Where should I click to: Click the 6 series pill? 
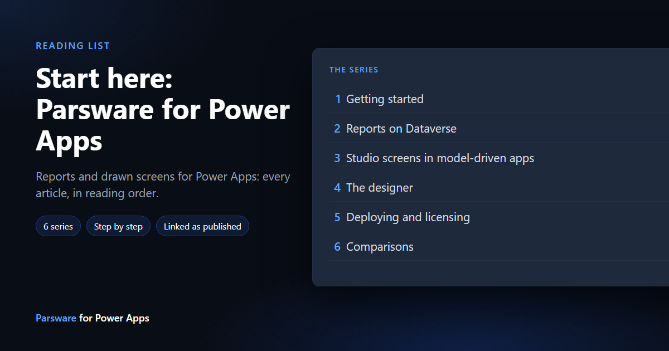point(59,226)
